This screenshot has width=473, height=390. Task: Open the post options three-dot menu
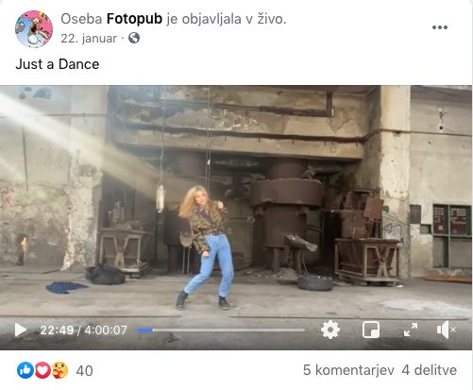click(440, 27)
